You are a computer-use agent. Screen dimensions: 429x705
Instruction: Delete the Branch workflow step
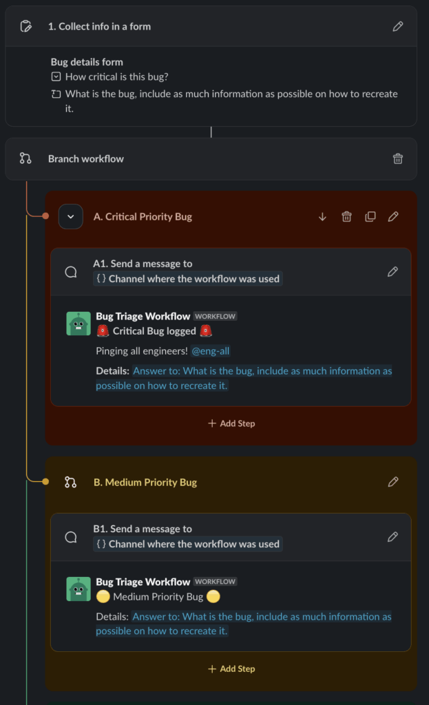pyautogui.click(x=398, y=158)
